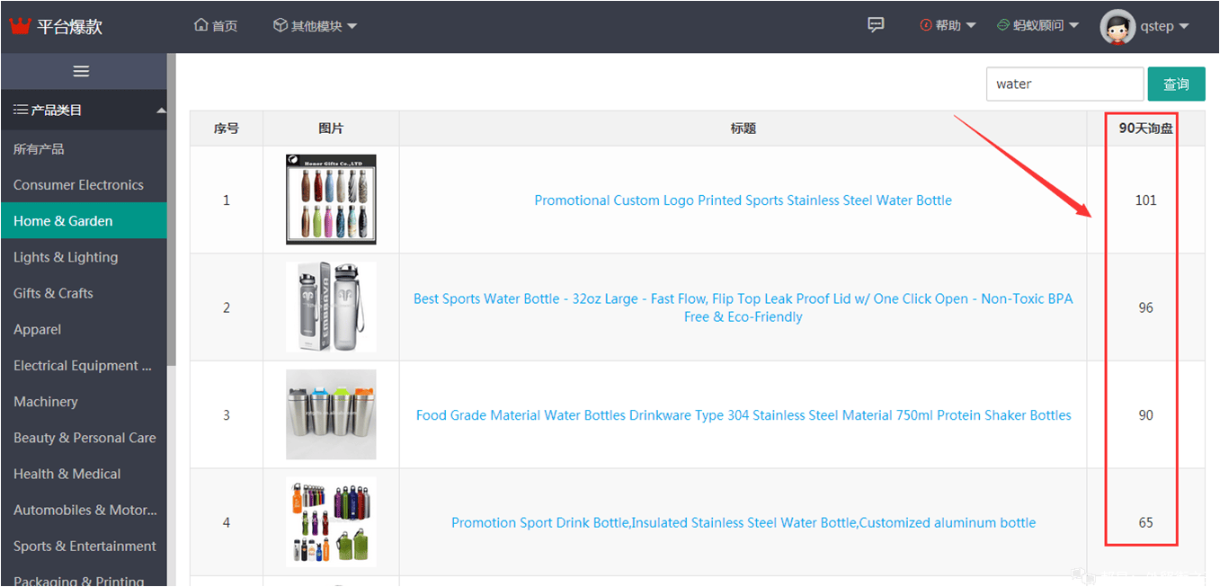Click the stainless steel bottles thumbnail in row 1
The image size is (1220, 587).
point(331,200)
